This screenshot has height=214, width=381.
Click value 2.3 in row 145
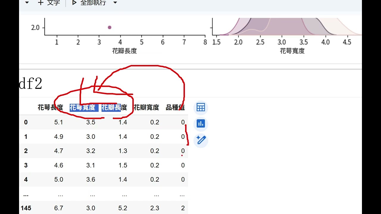(x=155, y=208)
